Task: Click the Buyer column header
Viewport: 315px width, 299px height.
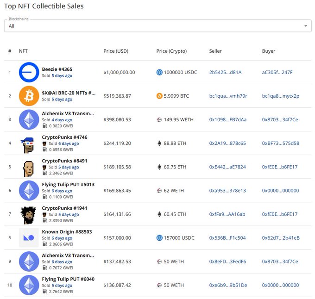Action: tap(269, 51)
